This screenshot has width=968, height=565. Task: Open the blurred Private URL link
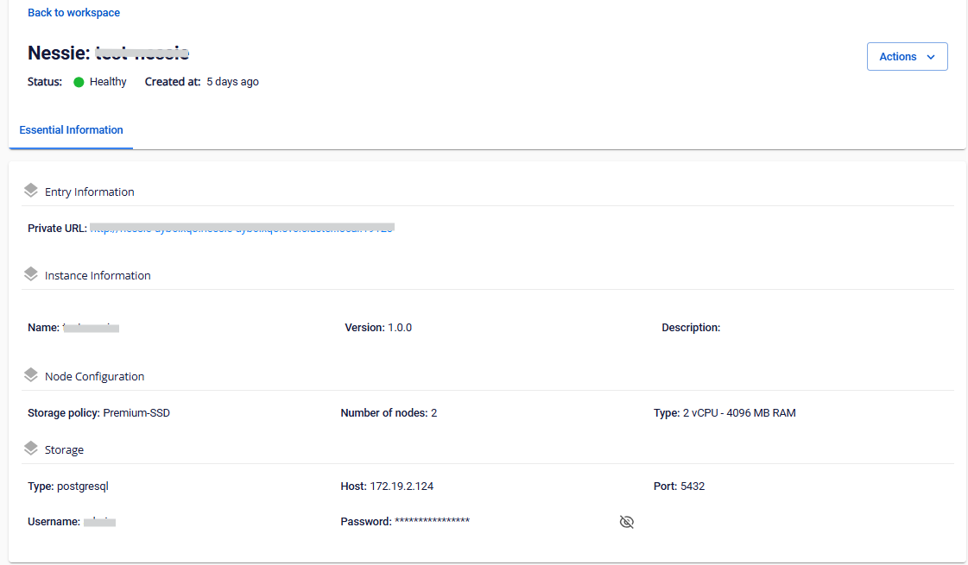[x=242, y=229]
